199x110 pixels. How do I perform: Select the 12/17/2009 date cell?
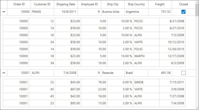point(172,56)
